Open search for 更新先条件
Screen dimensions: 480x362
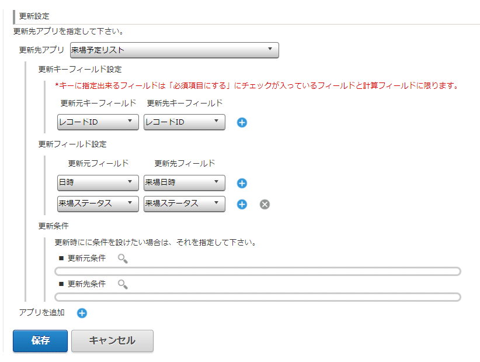[123, 284]
